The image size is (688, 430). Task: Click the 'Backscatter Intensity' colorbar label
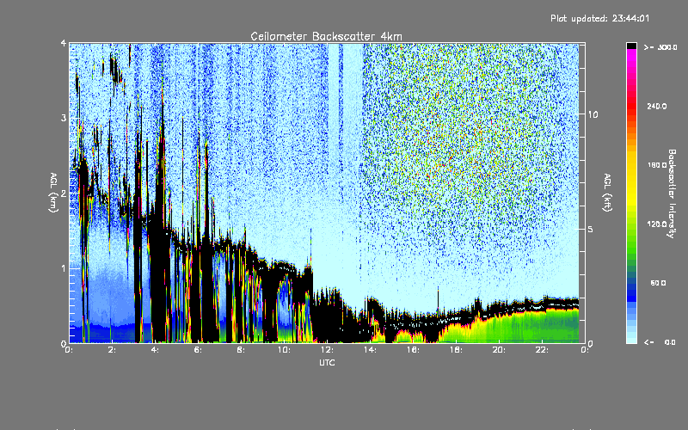[672, 193]
